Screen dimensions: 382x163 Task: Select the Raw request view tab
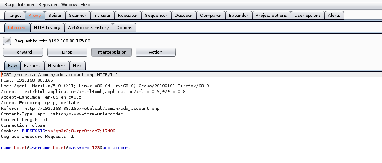13,65
